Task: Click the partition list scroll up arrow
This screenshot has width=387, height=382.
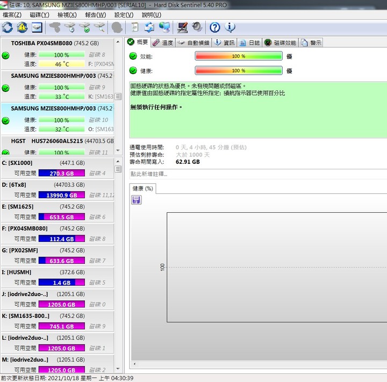Action: click(118, 161)
